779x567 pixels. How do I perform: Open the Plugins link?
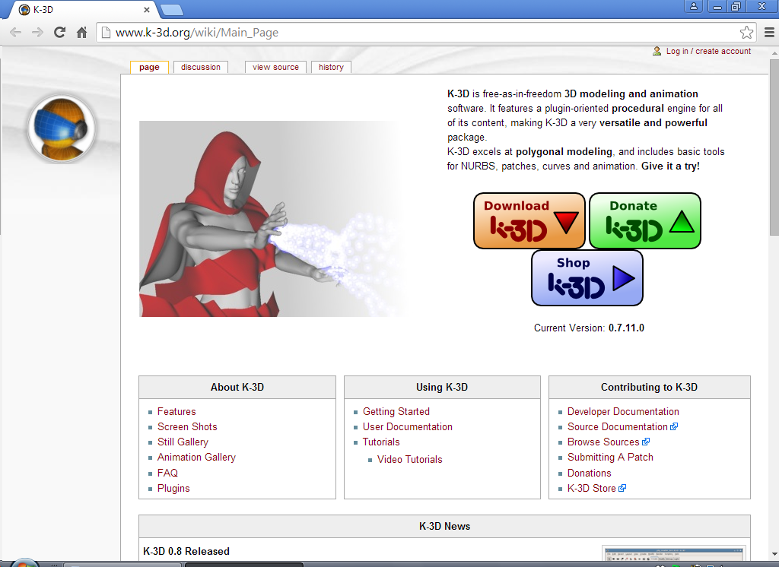coord(173,489)
